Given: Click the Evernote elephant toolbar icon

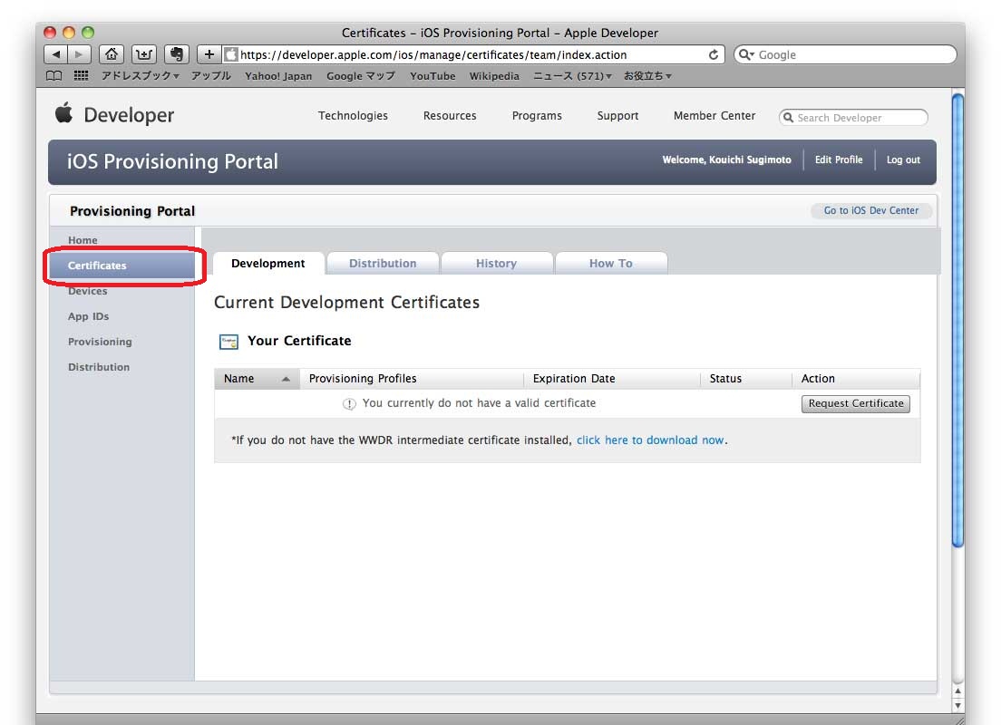Looking at the screenshot, I should (x=177, y=54).
